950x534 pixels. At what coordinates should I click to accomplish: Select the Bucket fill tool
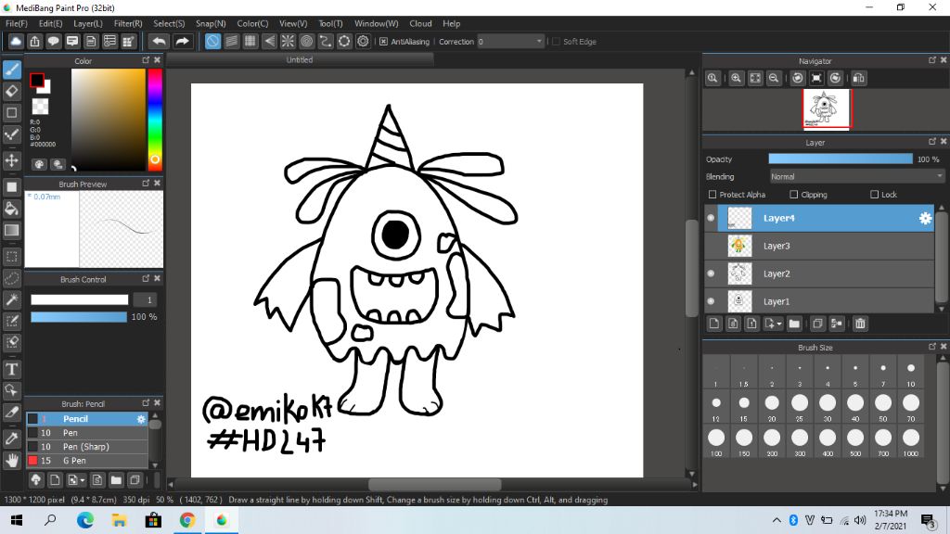point(11,209)
